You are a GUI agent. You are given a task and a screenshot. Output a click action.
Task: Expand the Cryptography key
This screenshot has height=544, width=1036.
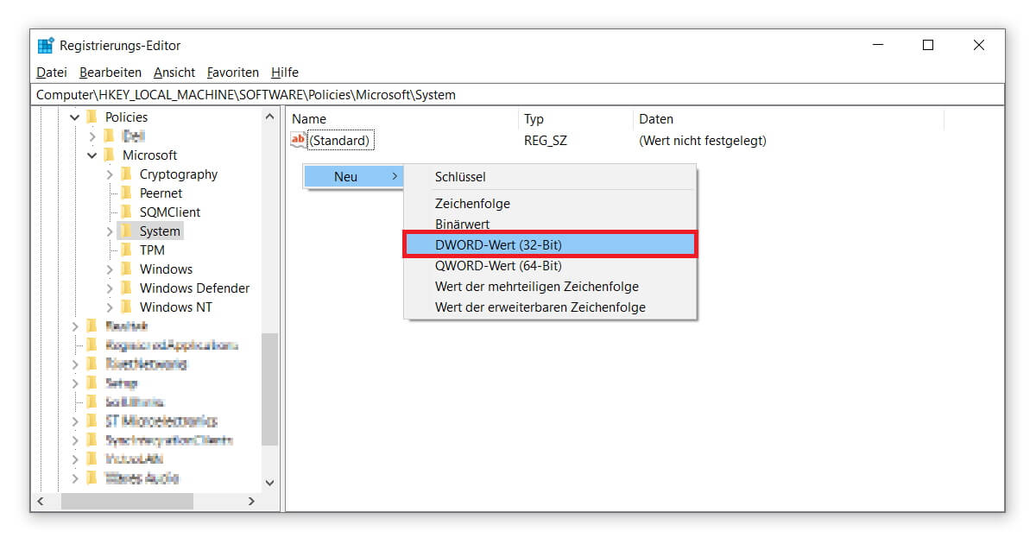(110, 174)
